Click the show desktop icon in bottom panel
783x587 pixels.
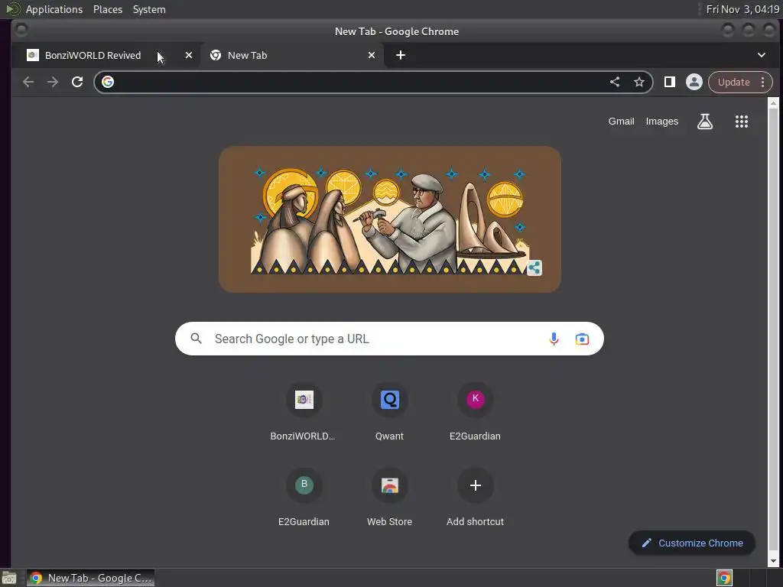click(9, 578)
